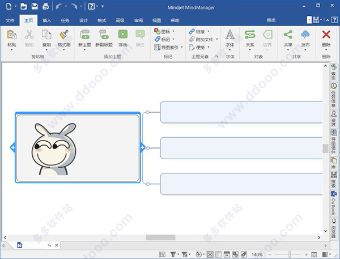Screen dimensions: 340x259
Task: Open the 搜索 search side panel
Action: (x=334, y=180)
